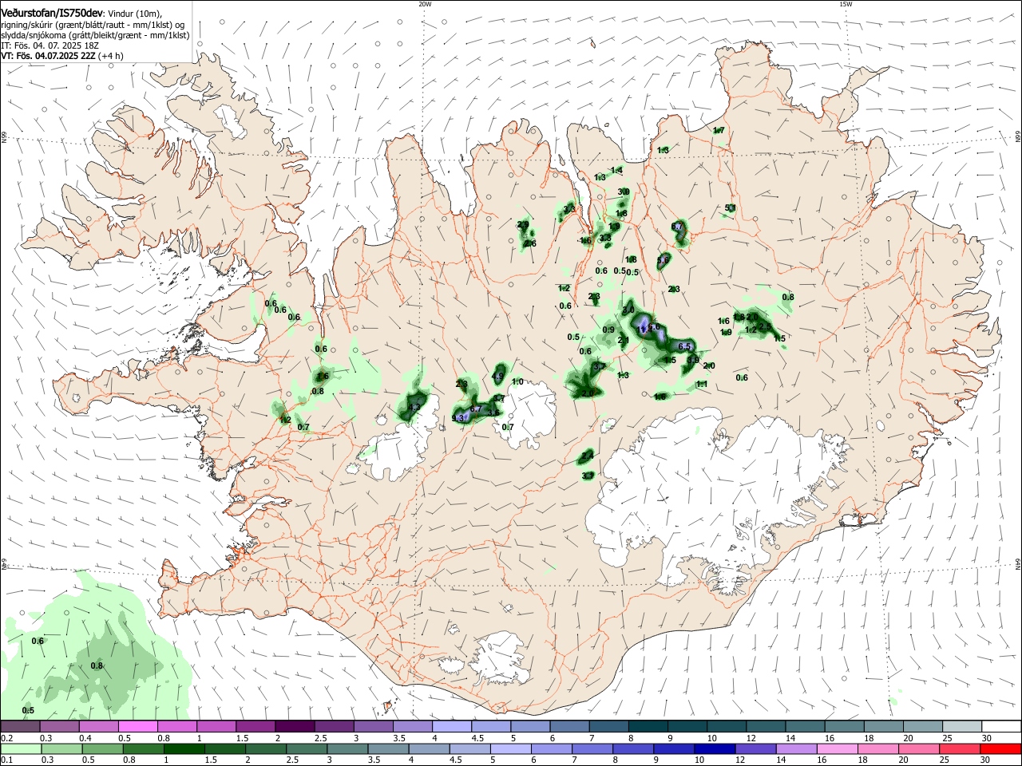Click the 3.9 precipitation value on the map
Image resolution: width=1022 pixels, height=766 pixels.
click(x=693, y=360)
